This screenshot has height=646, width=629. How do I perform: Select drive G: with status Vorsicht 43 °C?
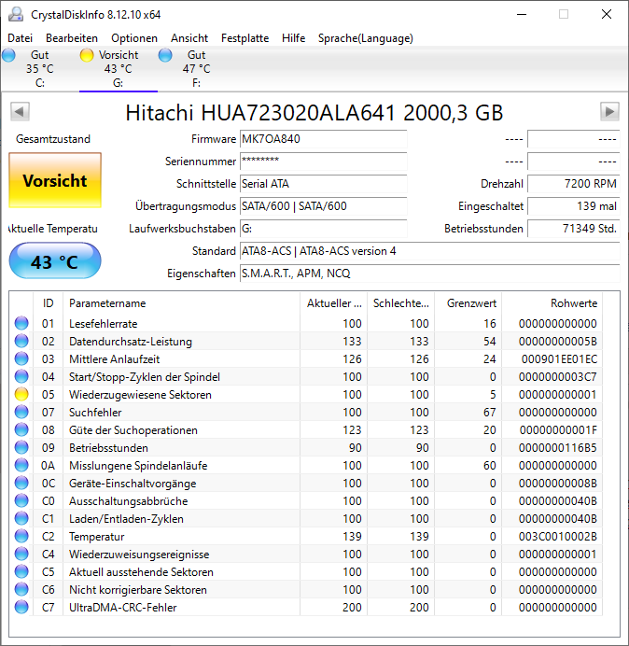click(x=119, y=69)
